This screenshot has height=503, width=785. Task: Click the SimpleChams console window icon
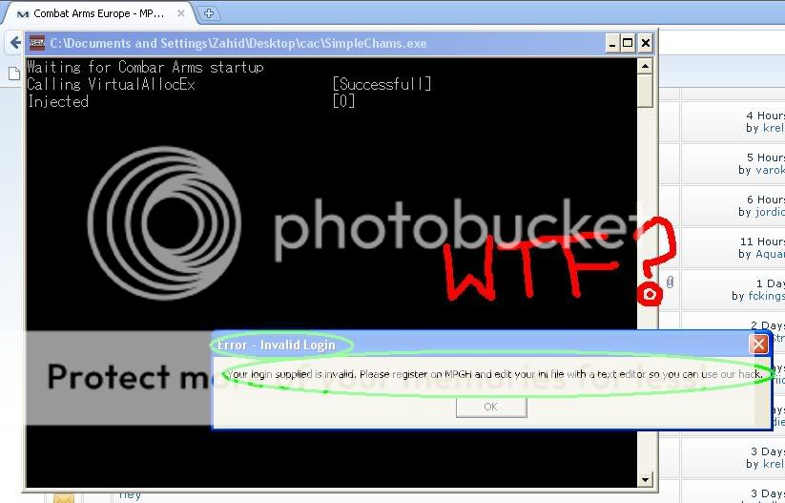37,43
